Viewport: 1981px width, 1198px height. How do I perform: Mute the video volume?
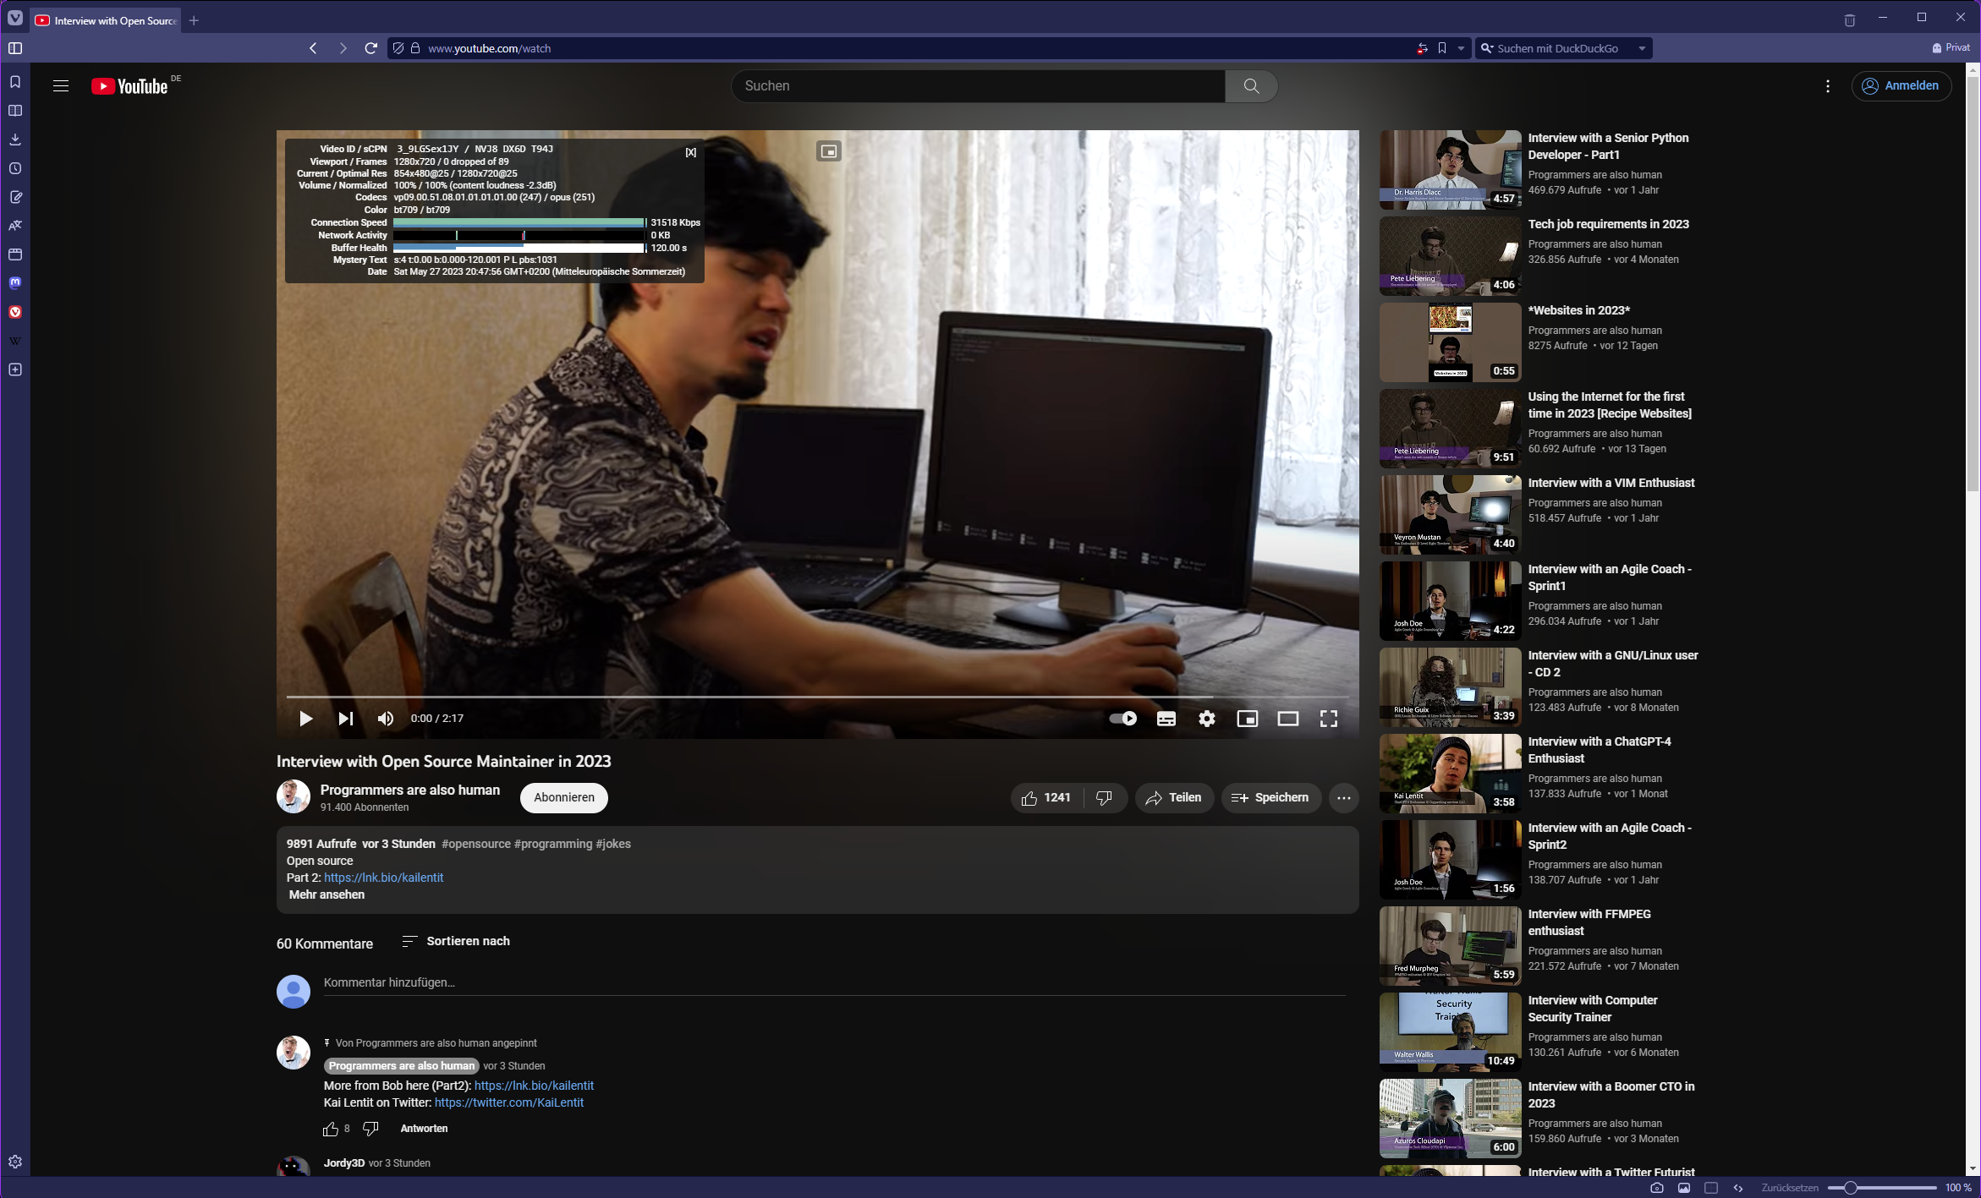click(386, 719)
